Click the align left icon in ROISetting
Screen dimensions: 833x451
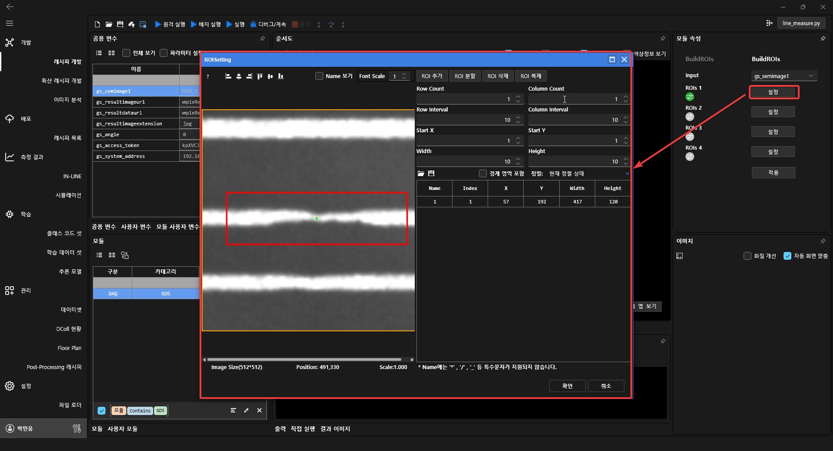[x=228, y=76]
